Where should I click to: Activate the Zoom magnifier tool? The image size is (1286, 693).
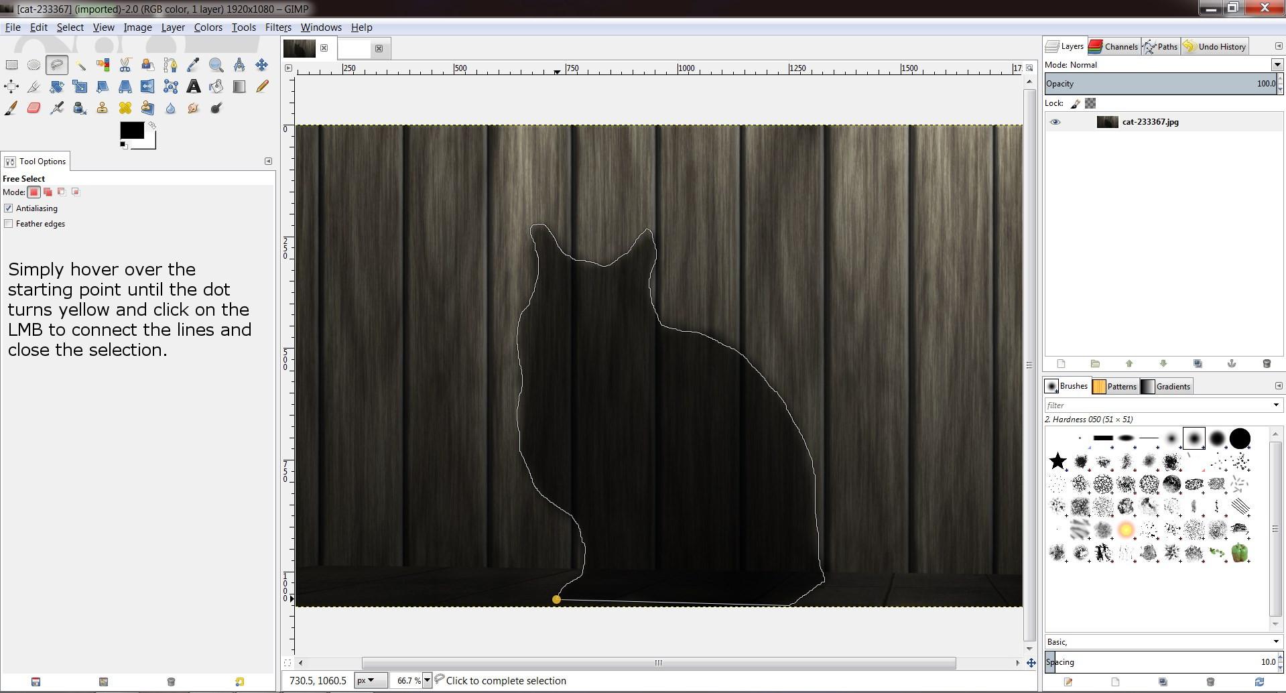tap(216, 65)
